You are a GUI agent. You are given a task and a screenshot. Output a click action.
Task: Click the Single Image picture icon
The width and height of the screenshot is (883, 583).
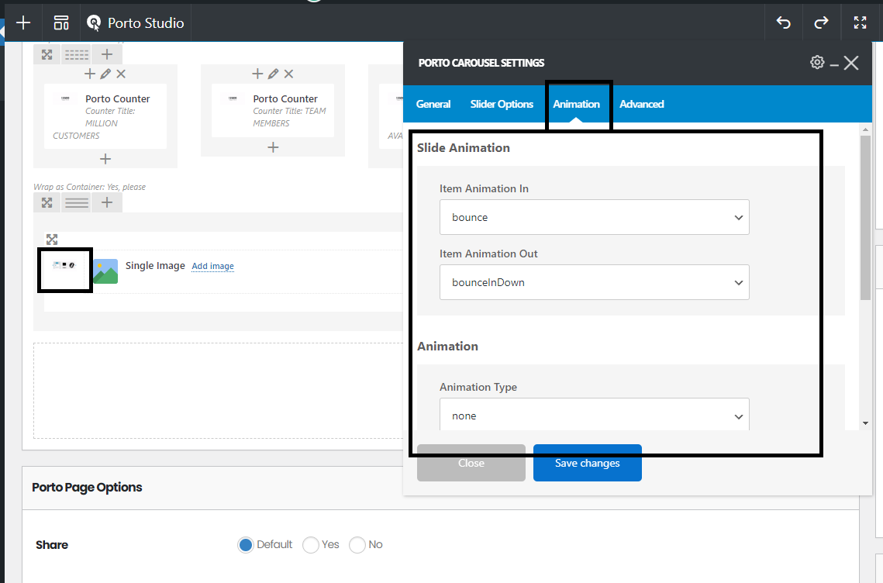pos(105,271)
